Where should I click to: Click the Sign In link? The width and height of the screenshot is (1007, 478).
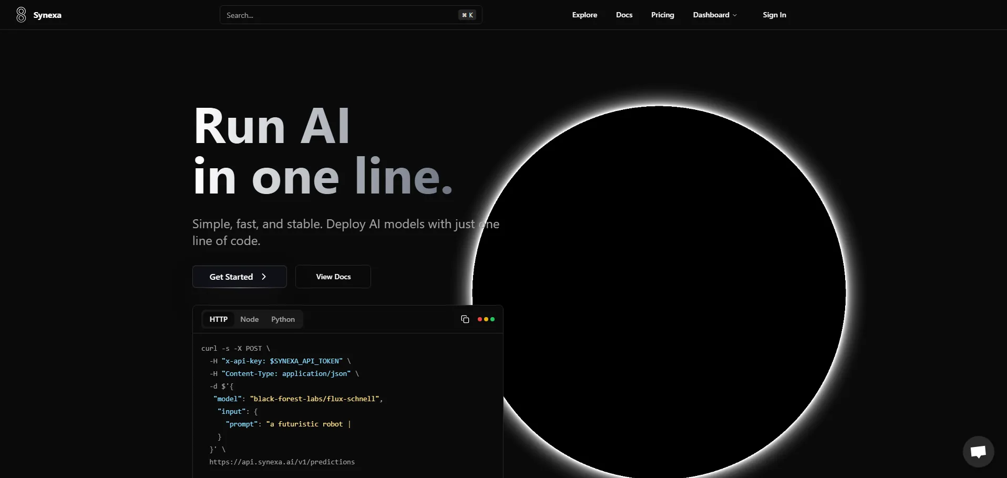[x=774, y=15]
